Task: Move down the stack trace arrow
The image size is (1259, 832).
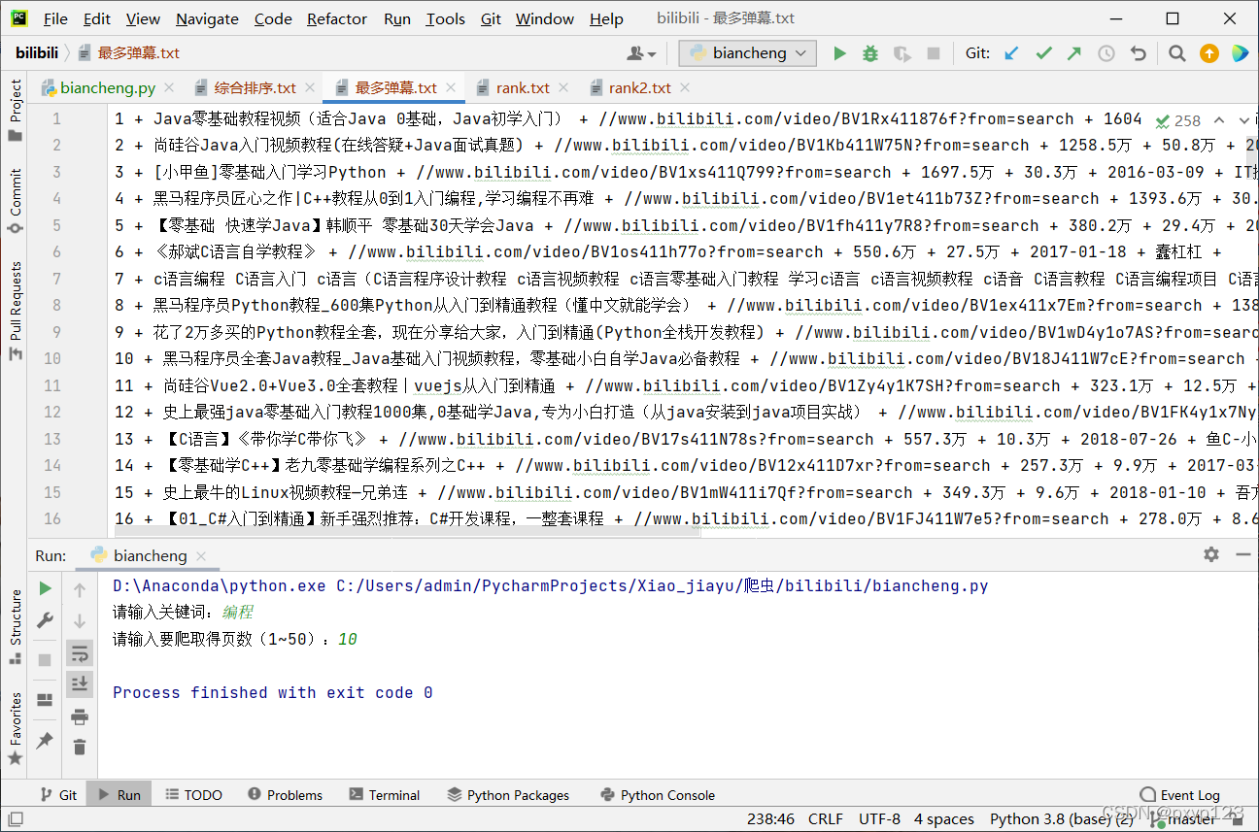Action: (x=80, y=620)
